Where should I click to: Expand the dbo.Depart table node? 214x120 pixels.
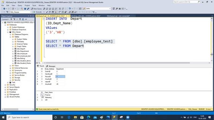pos(13,49)
